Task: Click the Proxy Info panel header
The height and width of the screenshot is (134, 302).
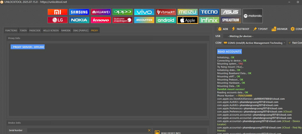Action: pyautogui.click(x=108, y=38)
